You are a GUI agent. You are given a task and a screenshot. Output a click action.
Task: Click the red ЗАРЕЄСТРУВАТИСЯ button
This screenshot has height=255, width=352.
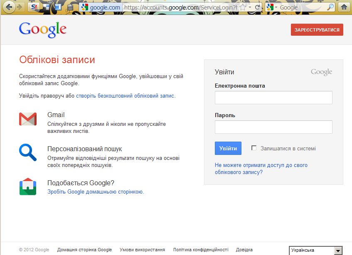tap(317, 30)
